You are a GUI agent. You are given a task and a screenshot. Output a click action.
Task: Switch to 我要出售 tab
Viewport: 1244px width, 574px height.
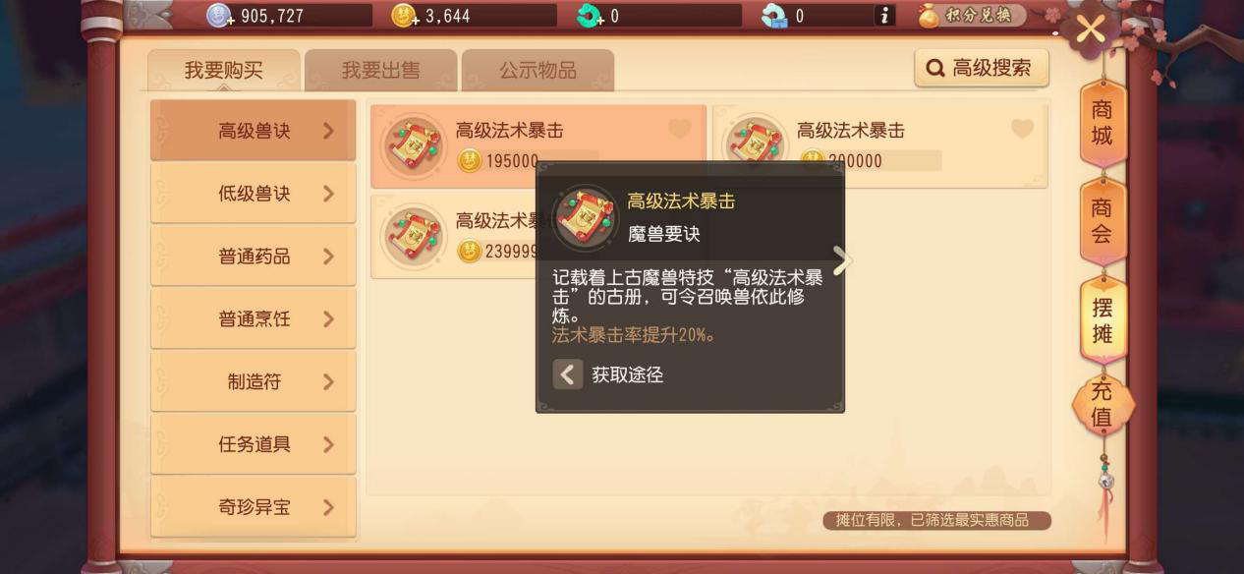[x=380, y=71]
